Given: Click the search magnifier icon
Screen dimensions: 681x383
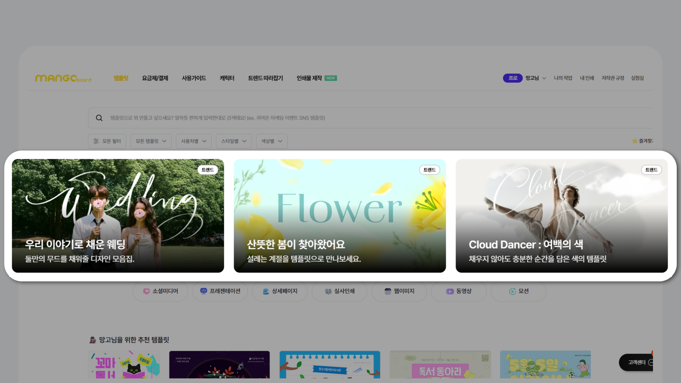Looking at the screenshot, I should [x=99, y=118].
